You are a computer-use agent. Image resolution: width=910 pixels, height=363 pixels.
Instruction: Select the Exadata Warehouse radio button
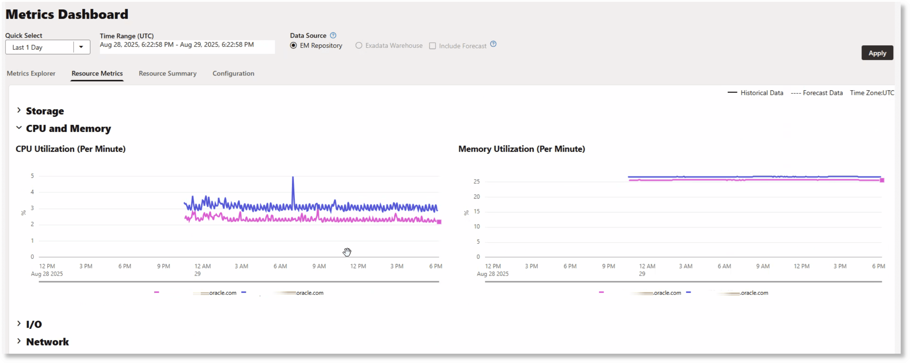(x=358, y=45)
